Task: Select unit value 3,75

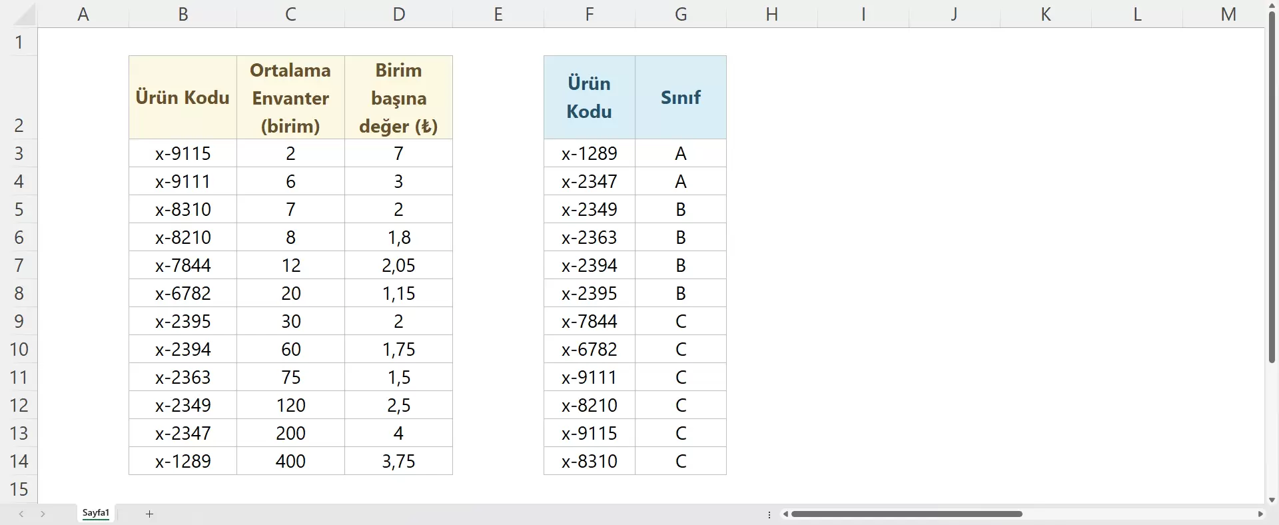Action: pyautogui.click(x=398, y=461)
